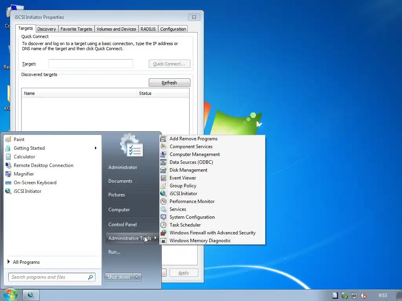The width and height of the screenshot is (402, 301).
Task: Click the On-Screen Keyboard icon
Action: (8, 183)
